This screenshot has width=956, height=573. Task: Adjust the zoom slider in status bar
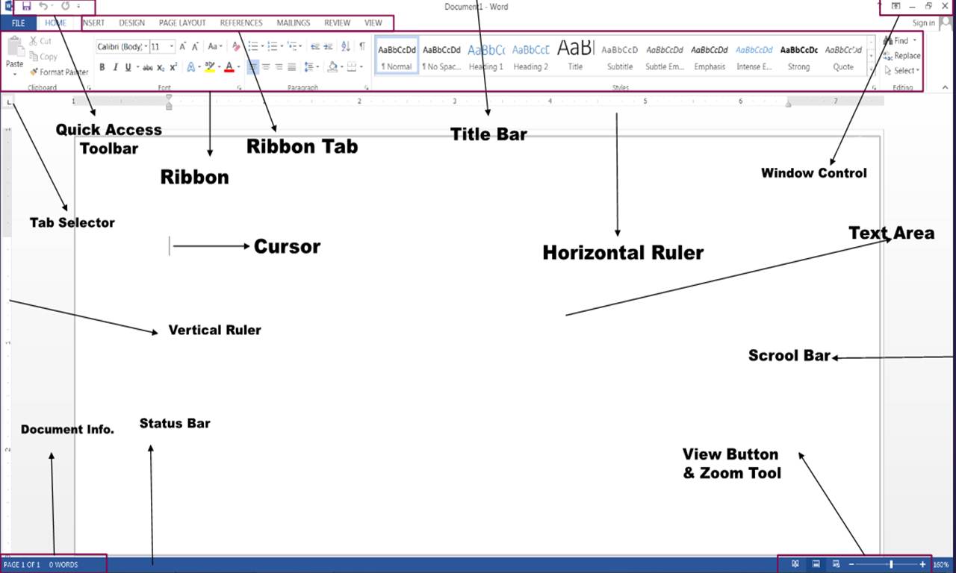892,564
